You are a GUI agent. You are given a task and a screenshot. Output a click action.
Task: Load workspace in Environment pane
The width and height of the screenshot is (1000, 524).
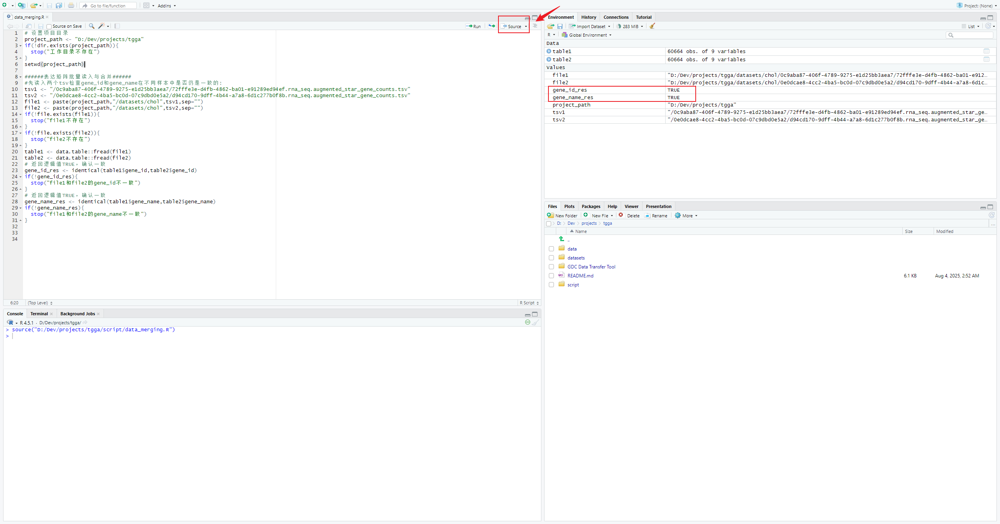pos(551,26)
